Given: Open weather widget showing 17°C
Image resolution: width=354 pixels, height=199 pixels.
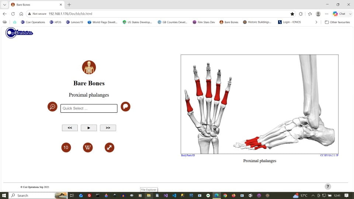Looking at the screenshot, I should (300, 195).
